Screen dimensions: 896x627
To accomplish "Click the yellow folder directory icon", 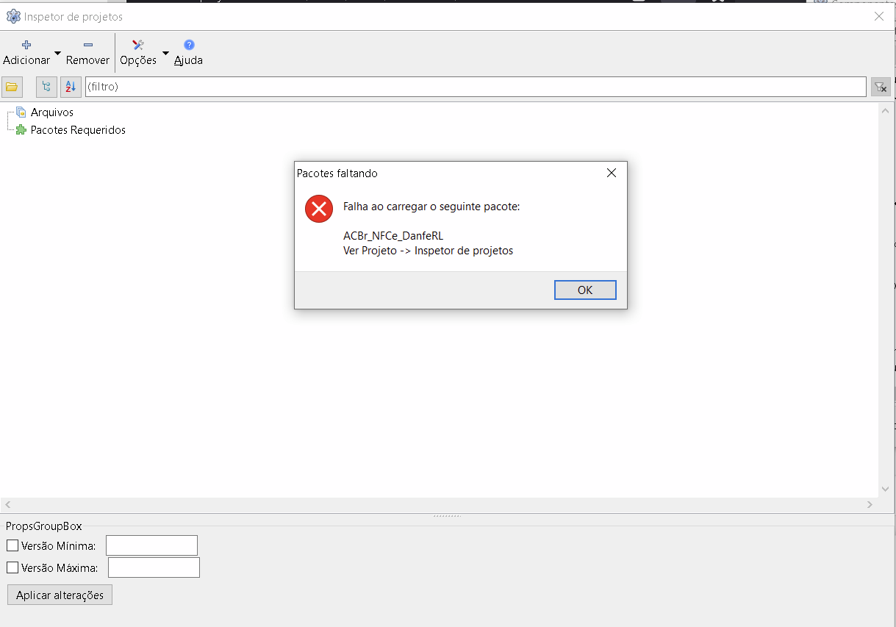I will coord(12,87).
